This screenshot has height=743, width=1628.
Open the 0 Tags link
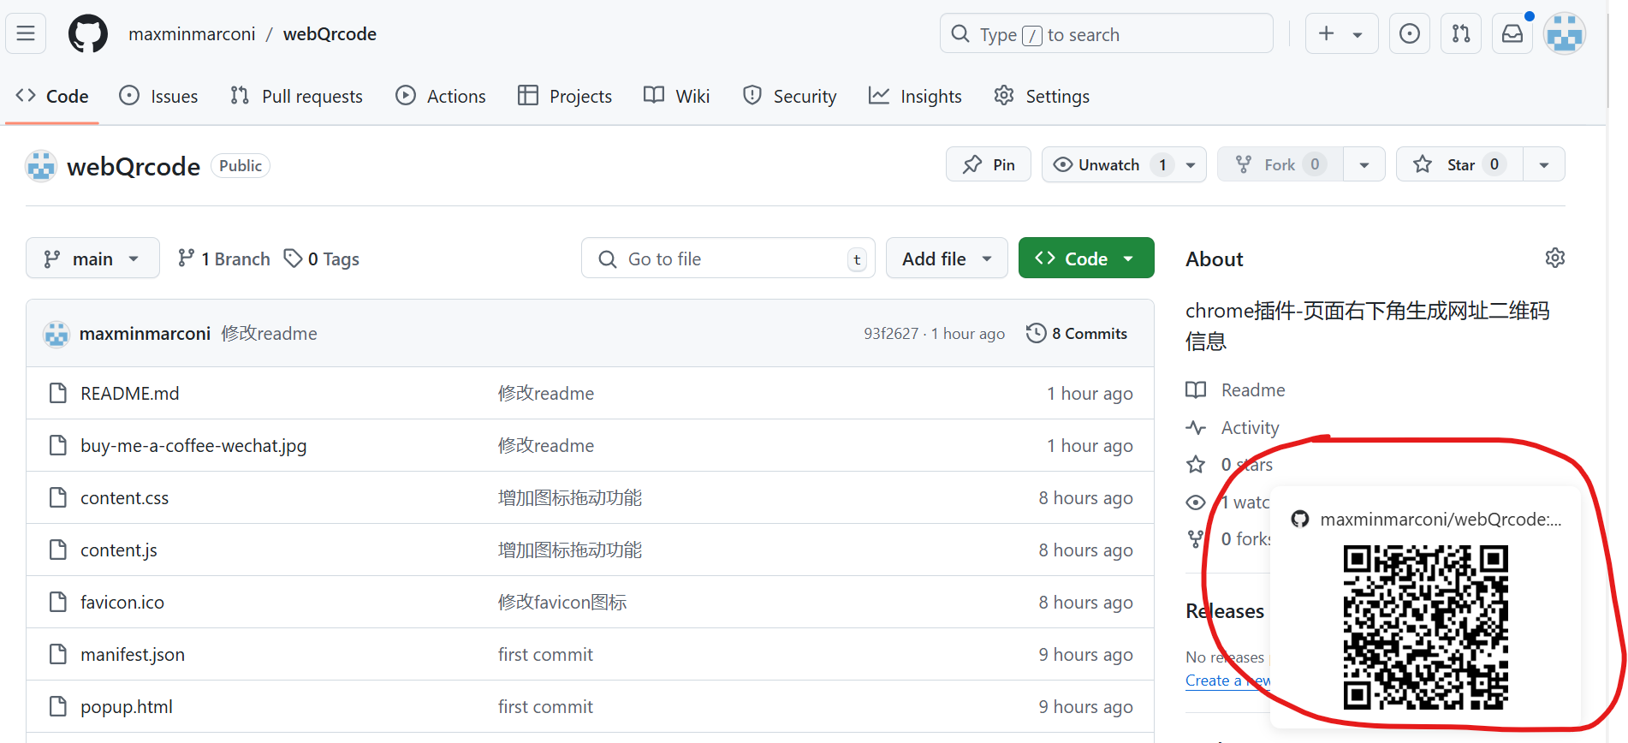click(322, 258)
